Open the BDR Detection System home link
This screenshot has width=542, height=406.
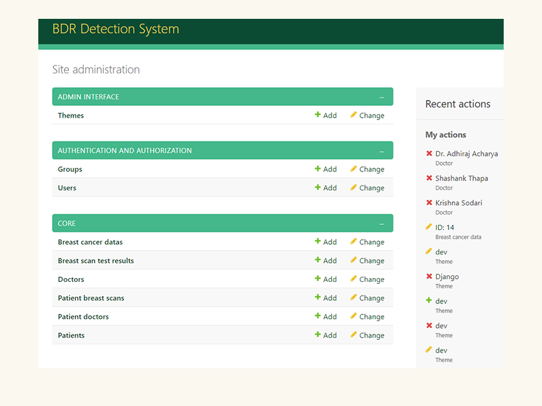[116, 29]
